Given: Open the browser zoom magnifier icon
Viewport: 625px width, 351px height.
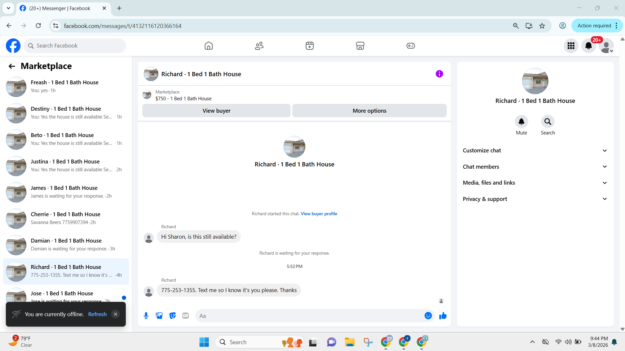Looking at the screenshot, I should pyautogui.click(x=516, y=26).
